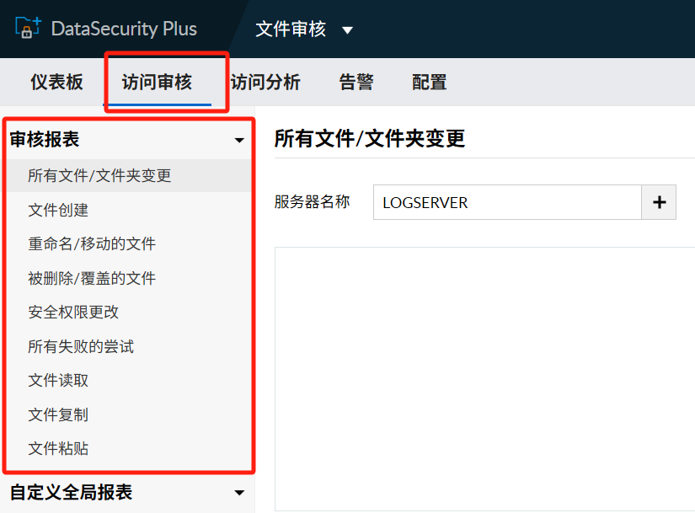The height and width of the screenshot is (513, 695).
Task: Select 所有文件/文件夹变更 report
Action: tap(99, 175)
